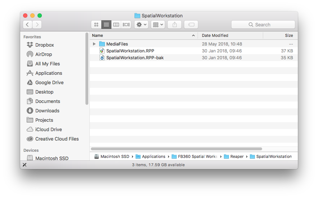Click the SpatialWorkstation.RPP-bak file icon
This screenshot has width=318, height=198.
click(x=102, y=58)
